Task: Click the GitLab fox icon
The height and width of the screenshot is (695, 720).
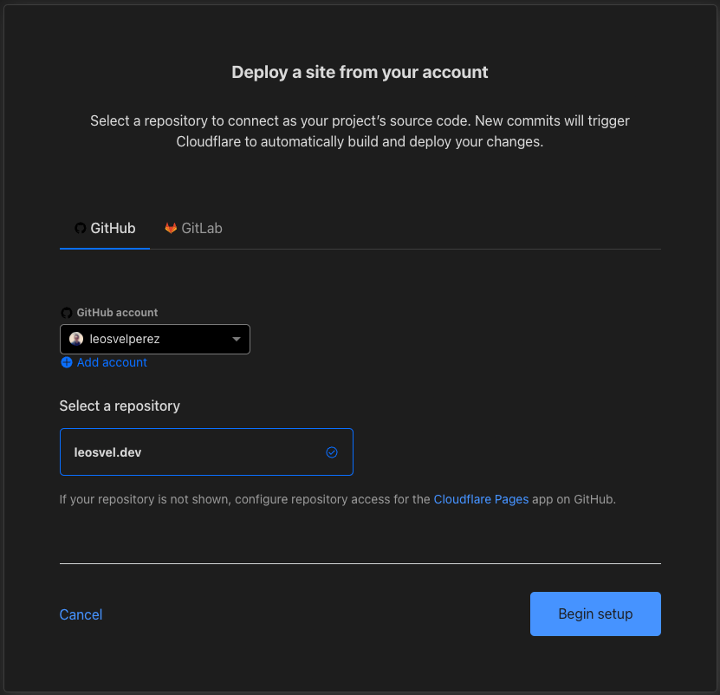Action: 171,228
